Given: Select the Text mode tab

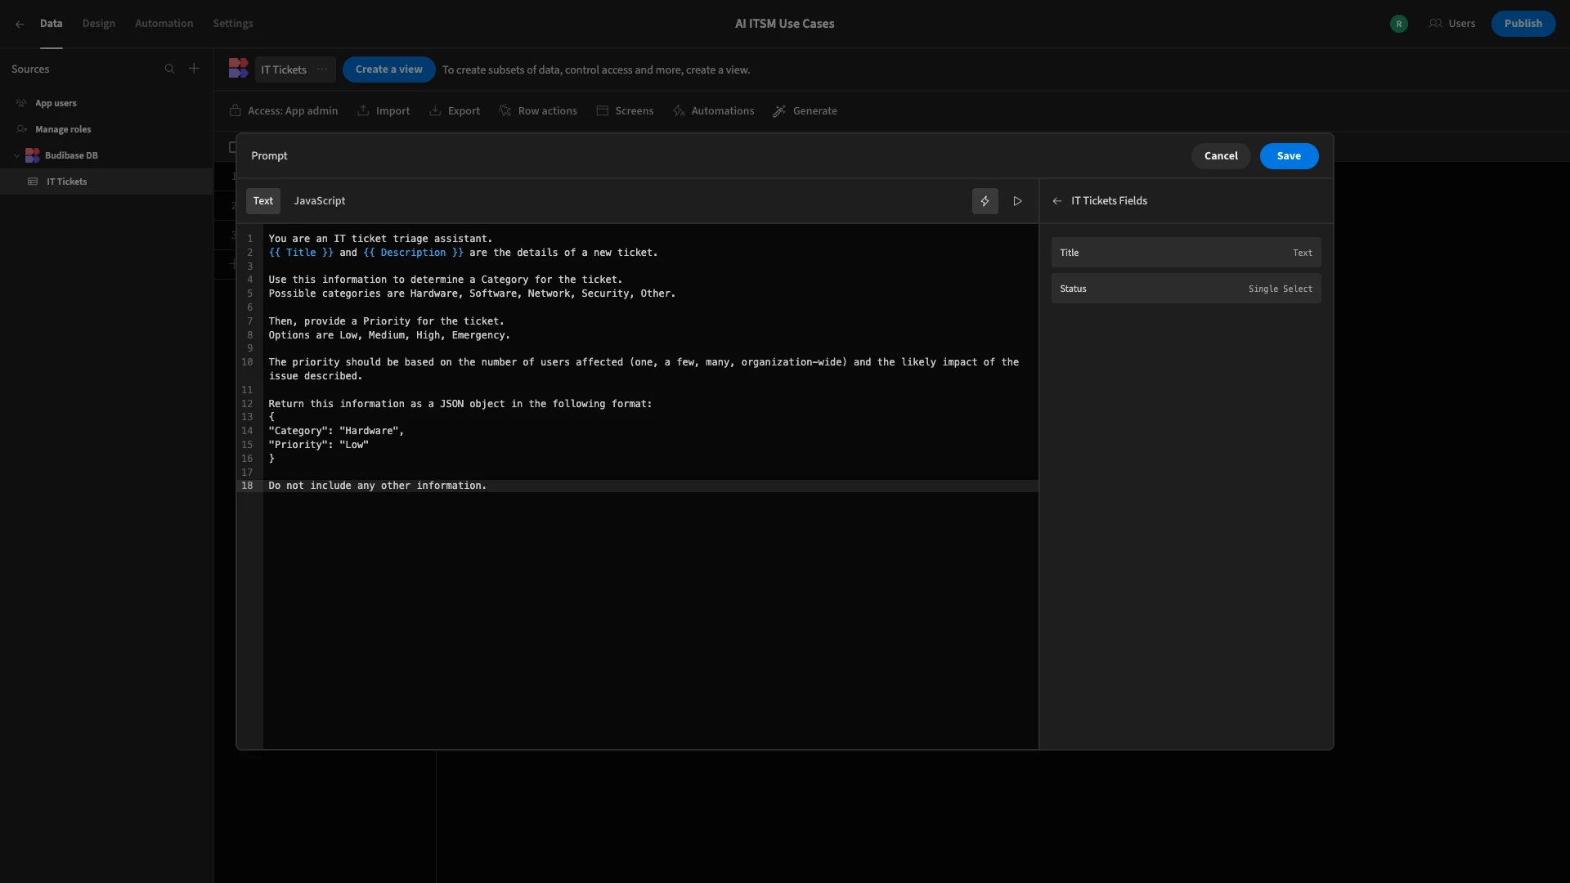Looking at the screenshot, I should pyautogui.click(x=262, y=201).
